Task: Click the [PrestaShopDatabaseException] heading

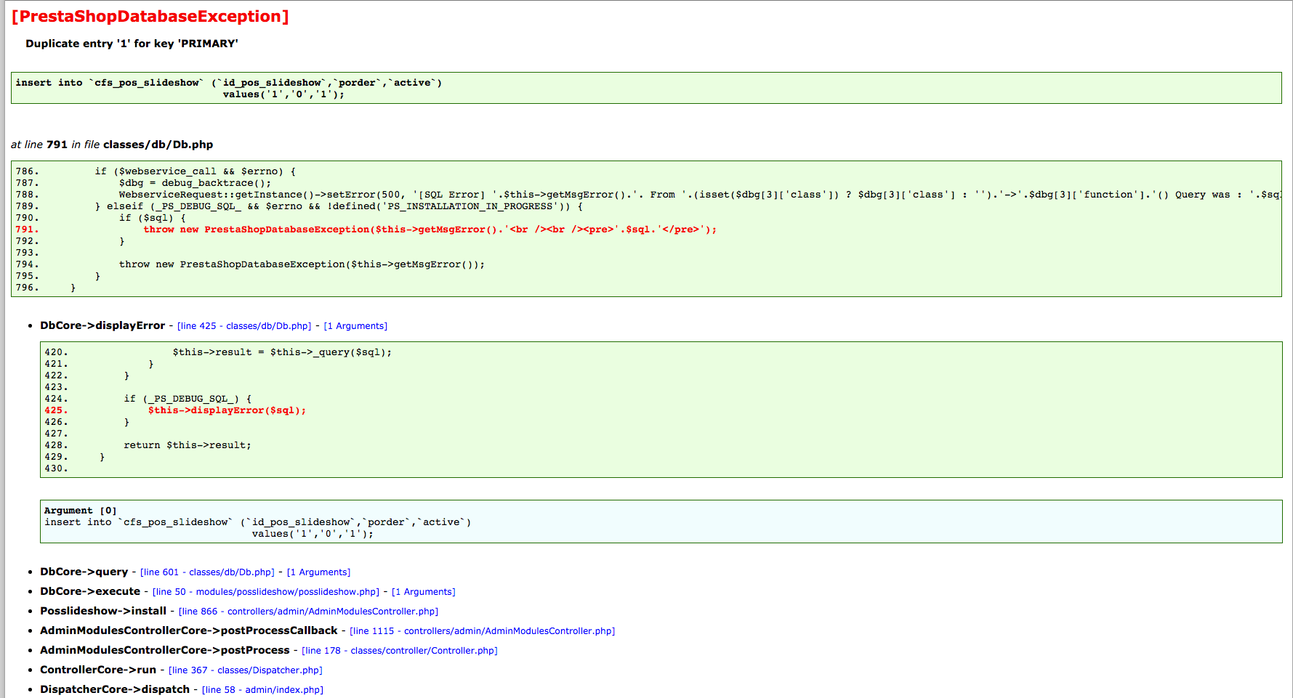Action: coord(150,17)
